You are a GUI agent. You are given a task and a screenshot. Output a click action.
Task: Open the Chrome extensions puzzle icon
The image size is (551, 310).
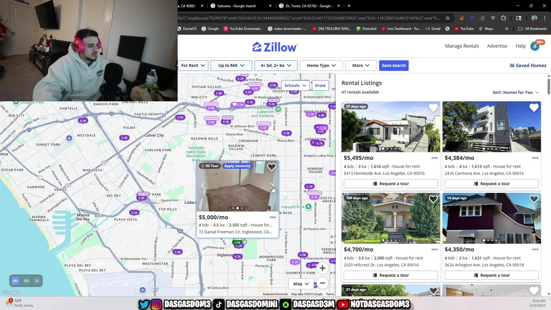[x=503, y=18]
